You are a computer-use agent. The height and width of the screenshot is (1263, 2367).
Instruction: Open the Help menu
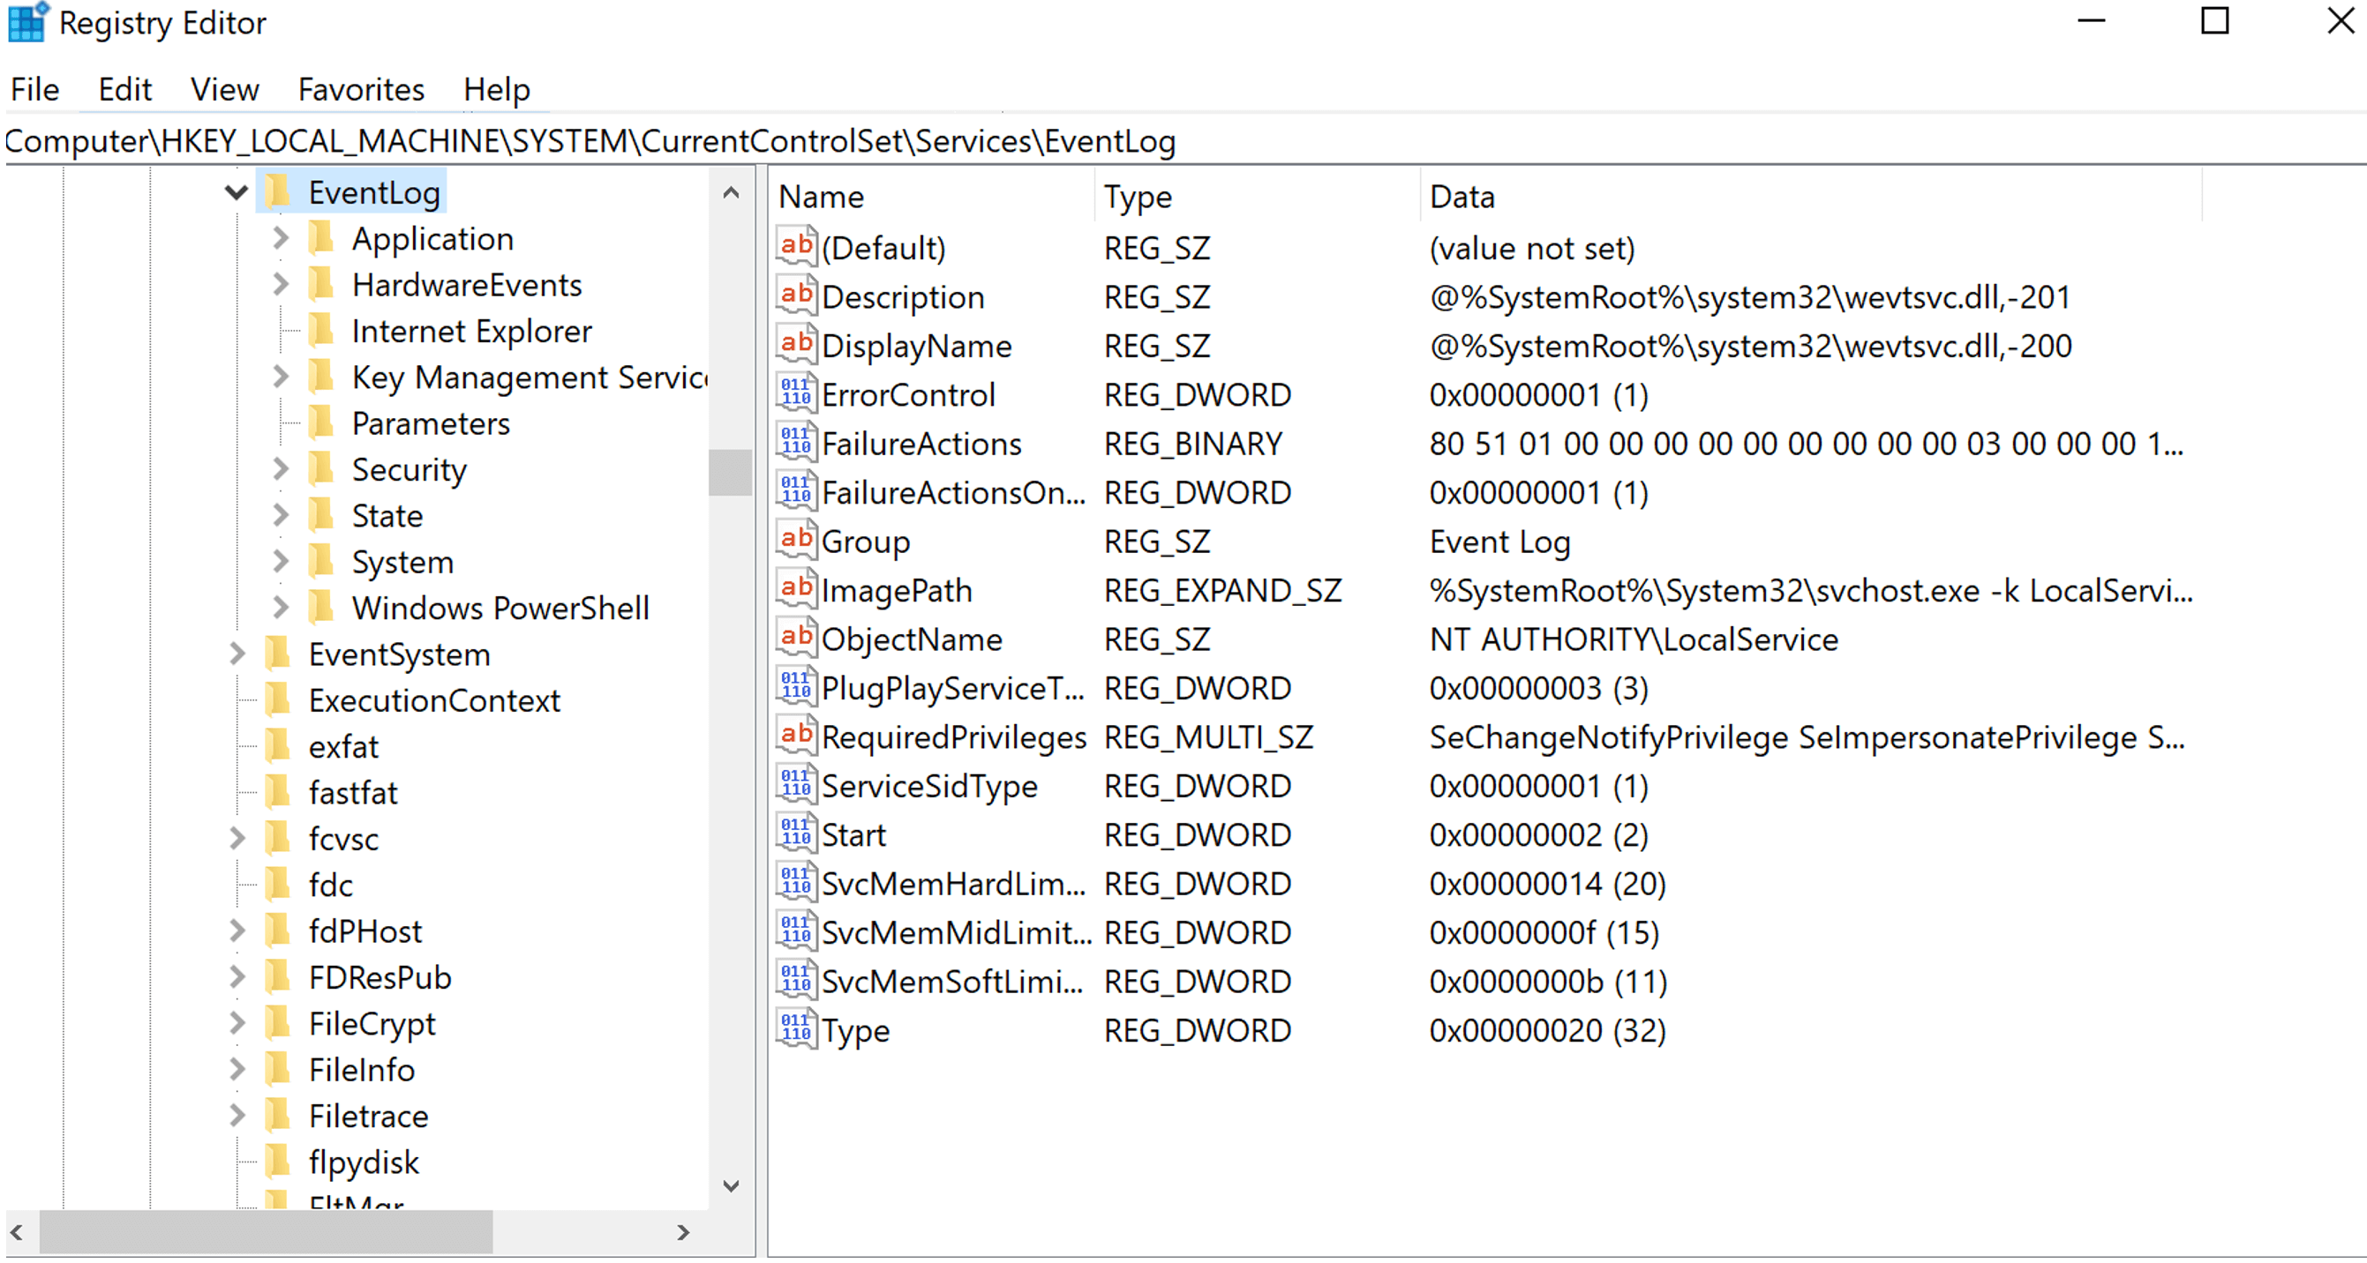(x=496, y=89)
